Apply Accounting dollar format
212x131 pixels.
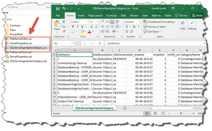click(127, 27)
